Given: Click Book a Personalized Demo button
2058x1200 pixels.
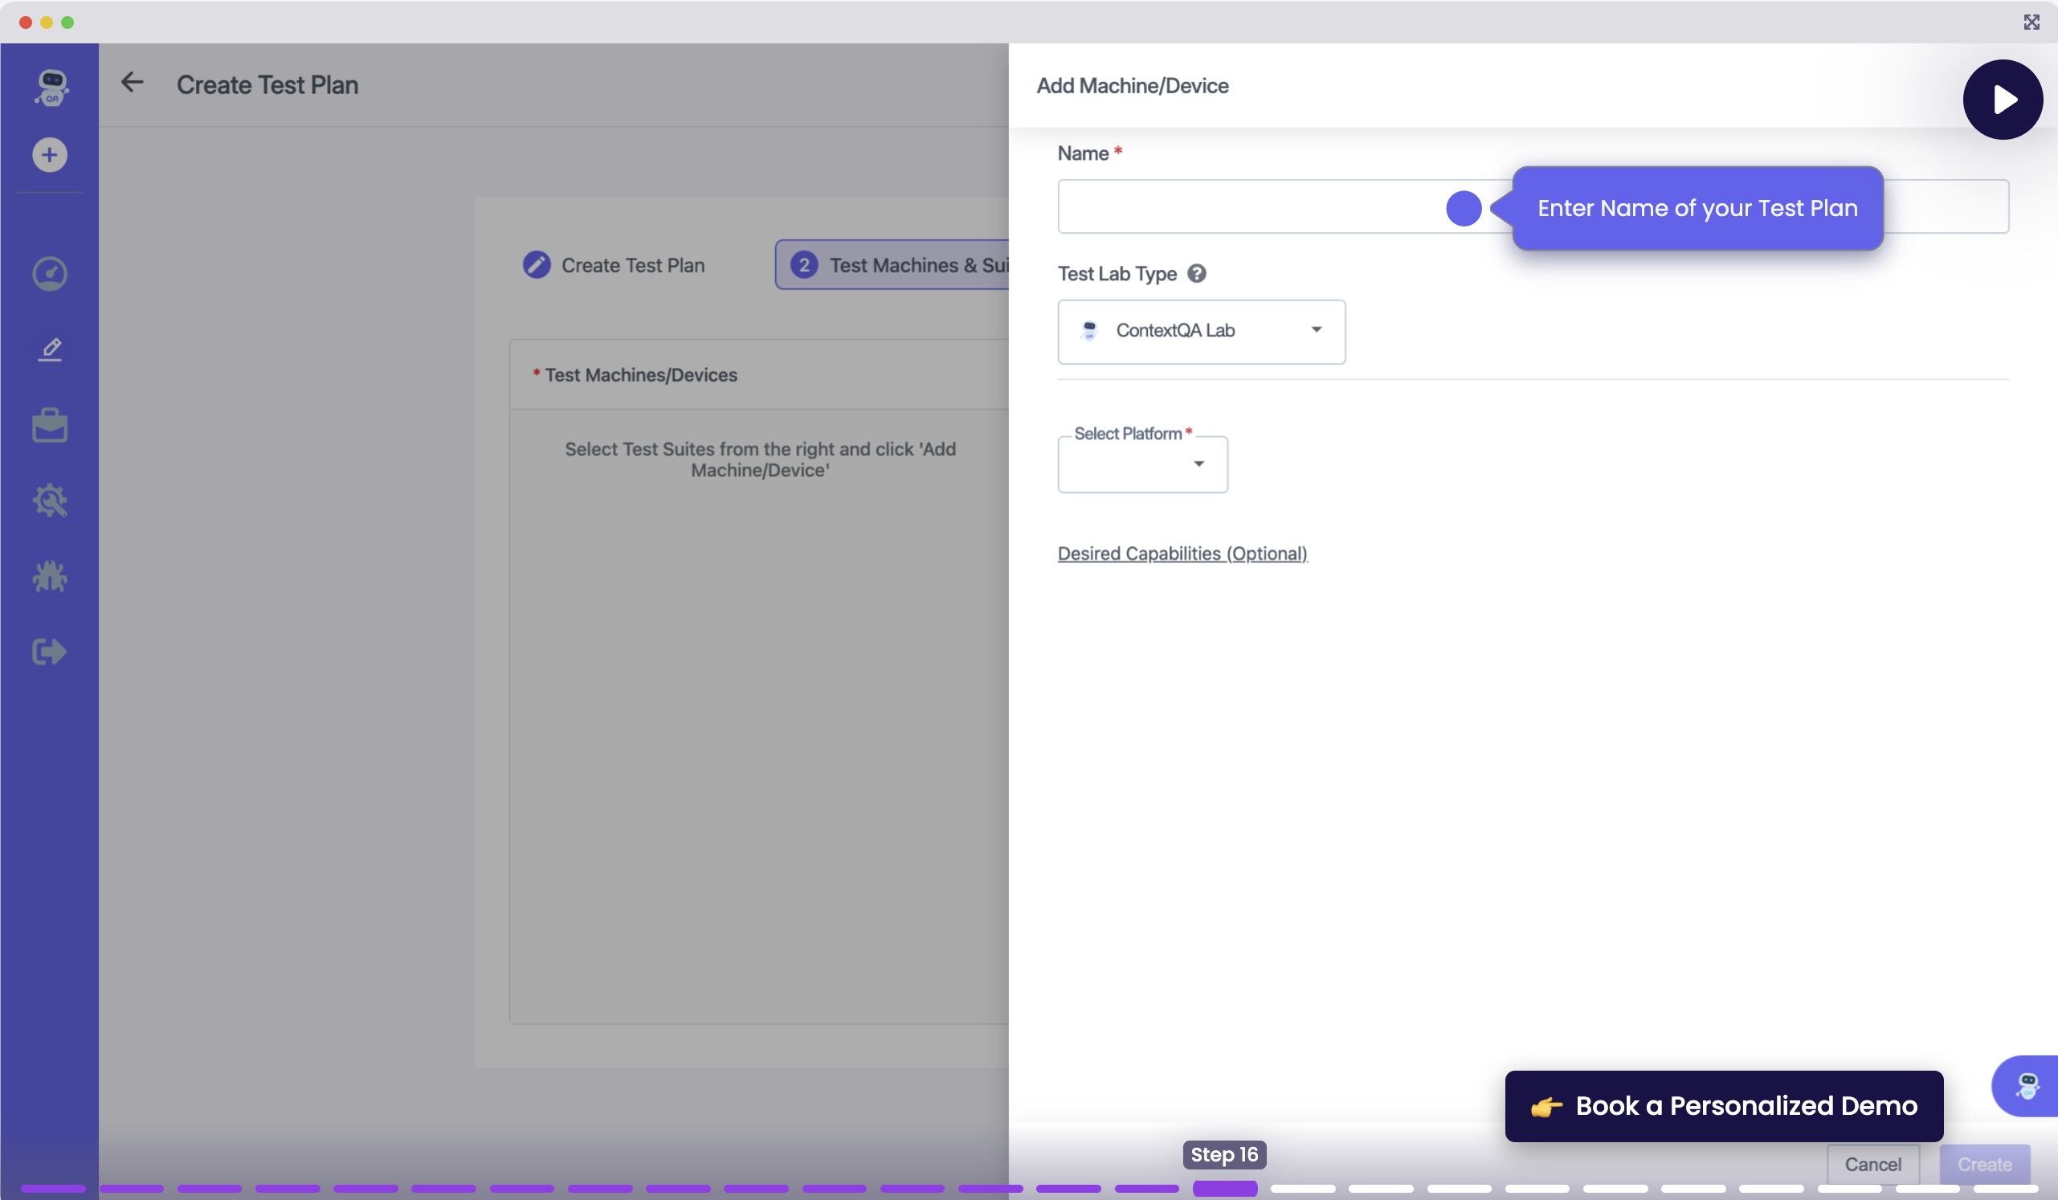Looking at the screenshot, I should [x=1723, y=1105].
